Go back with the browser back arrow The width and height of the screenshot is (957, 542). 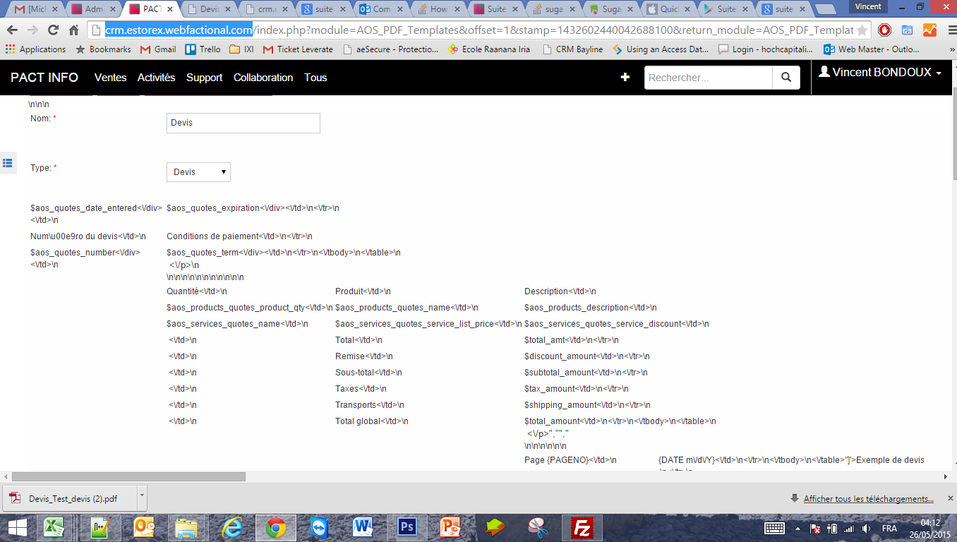[x=12, y=30]
